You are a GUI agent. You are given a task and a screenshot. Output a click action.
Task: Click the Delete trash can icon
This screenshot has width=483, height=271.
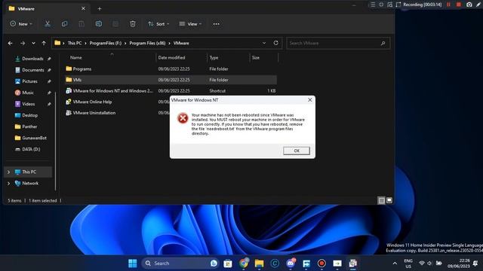(133, 24)
